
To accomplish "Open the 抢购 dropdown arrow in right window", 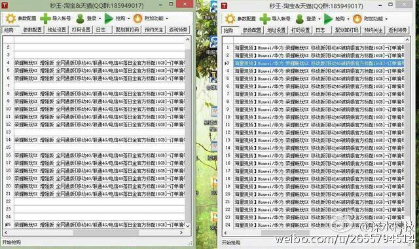I will [348, 19].
